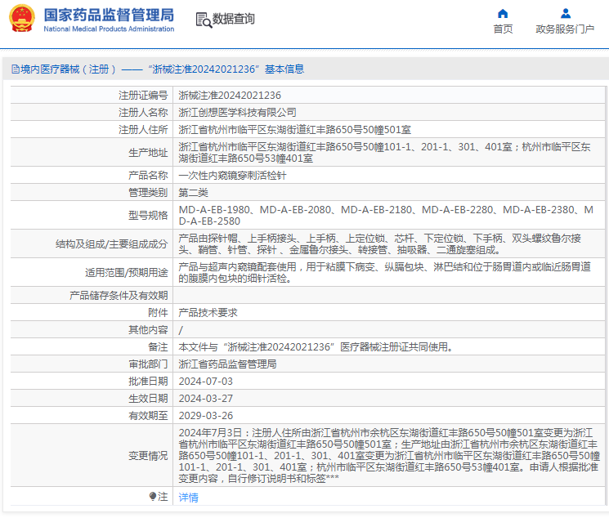Screen dimensions: 609x518
Task: Click the 第二类 management category value
Action: (194, 192)
